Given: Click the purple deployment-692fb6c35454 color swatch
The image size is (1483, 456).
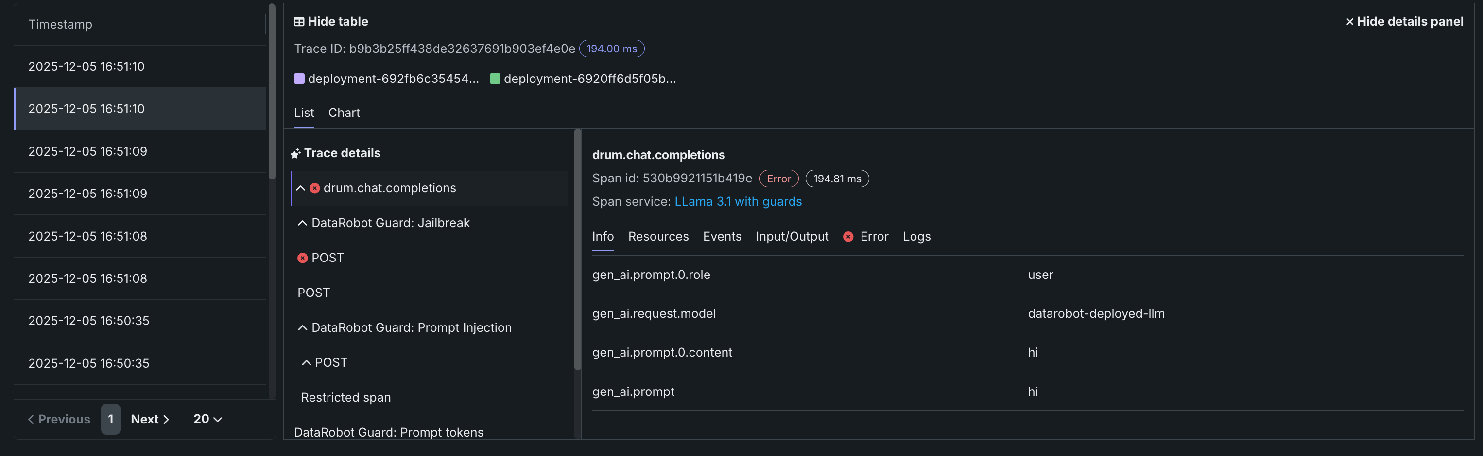Looking at the screenshot, I should [299, 79].
